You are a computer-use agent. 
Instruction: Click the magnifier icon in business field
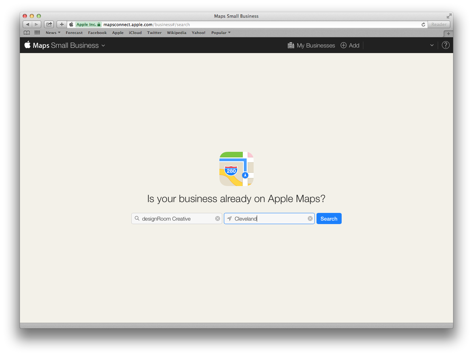point(137,218)
